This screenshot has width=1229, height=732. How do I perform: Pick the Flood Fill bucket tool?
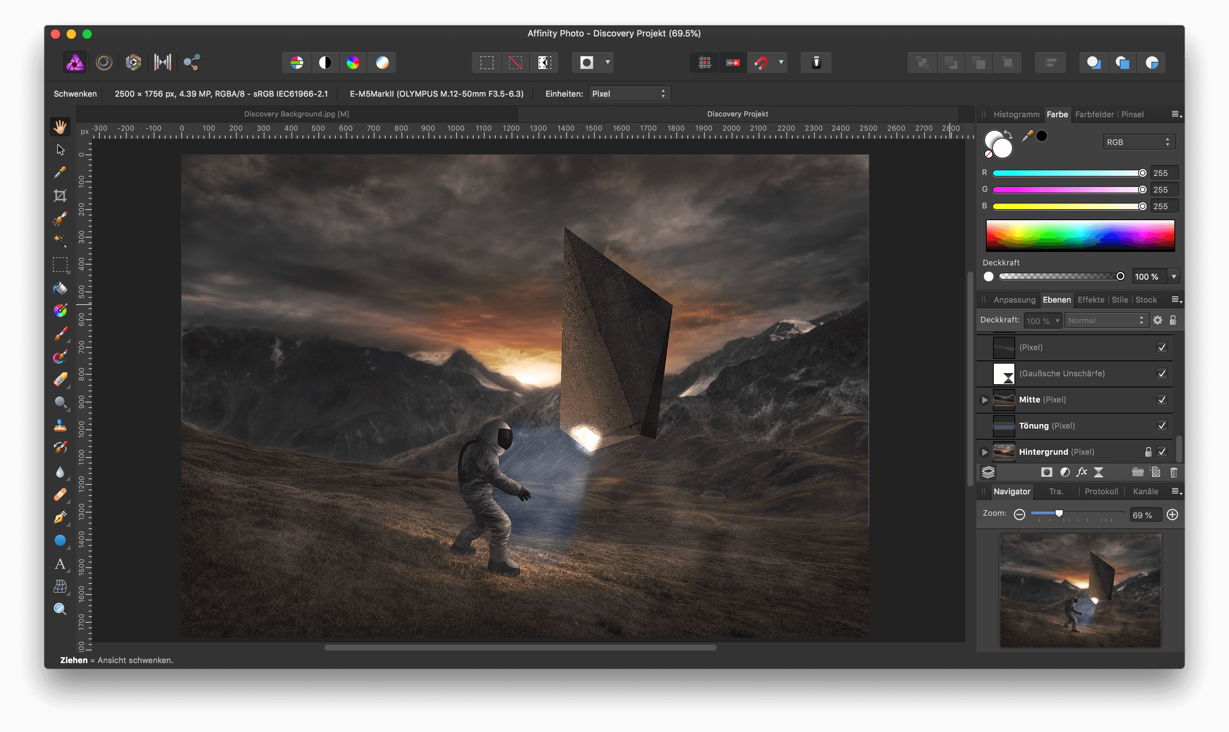tap(60, 288)
